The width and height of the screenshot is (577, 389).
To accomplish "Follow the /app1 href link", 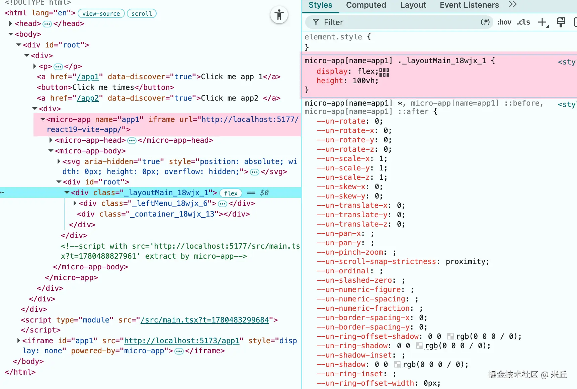I will pos(88,77).
